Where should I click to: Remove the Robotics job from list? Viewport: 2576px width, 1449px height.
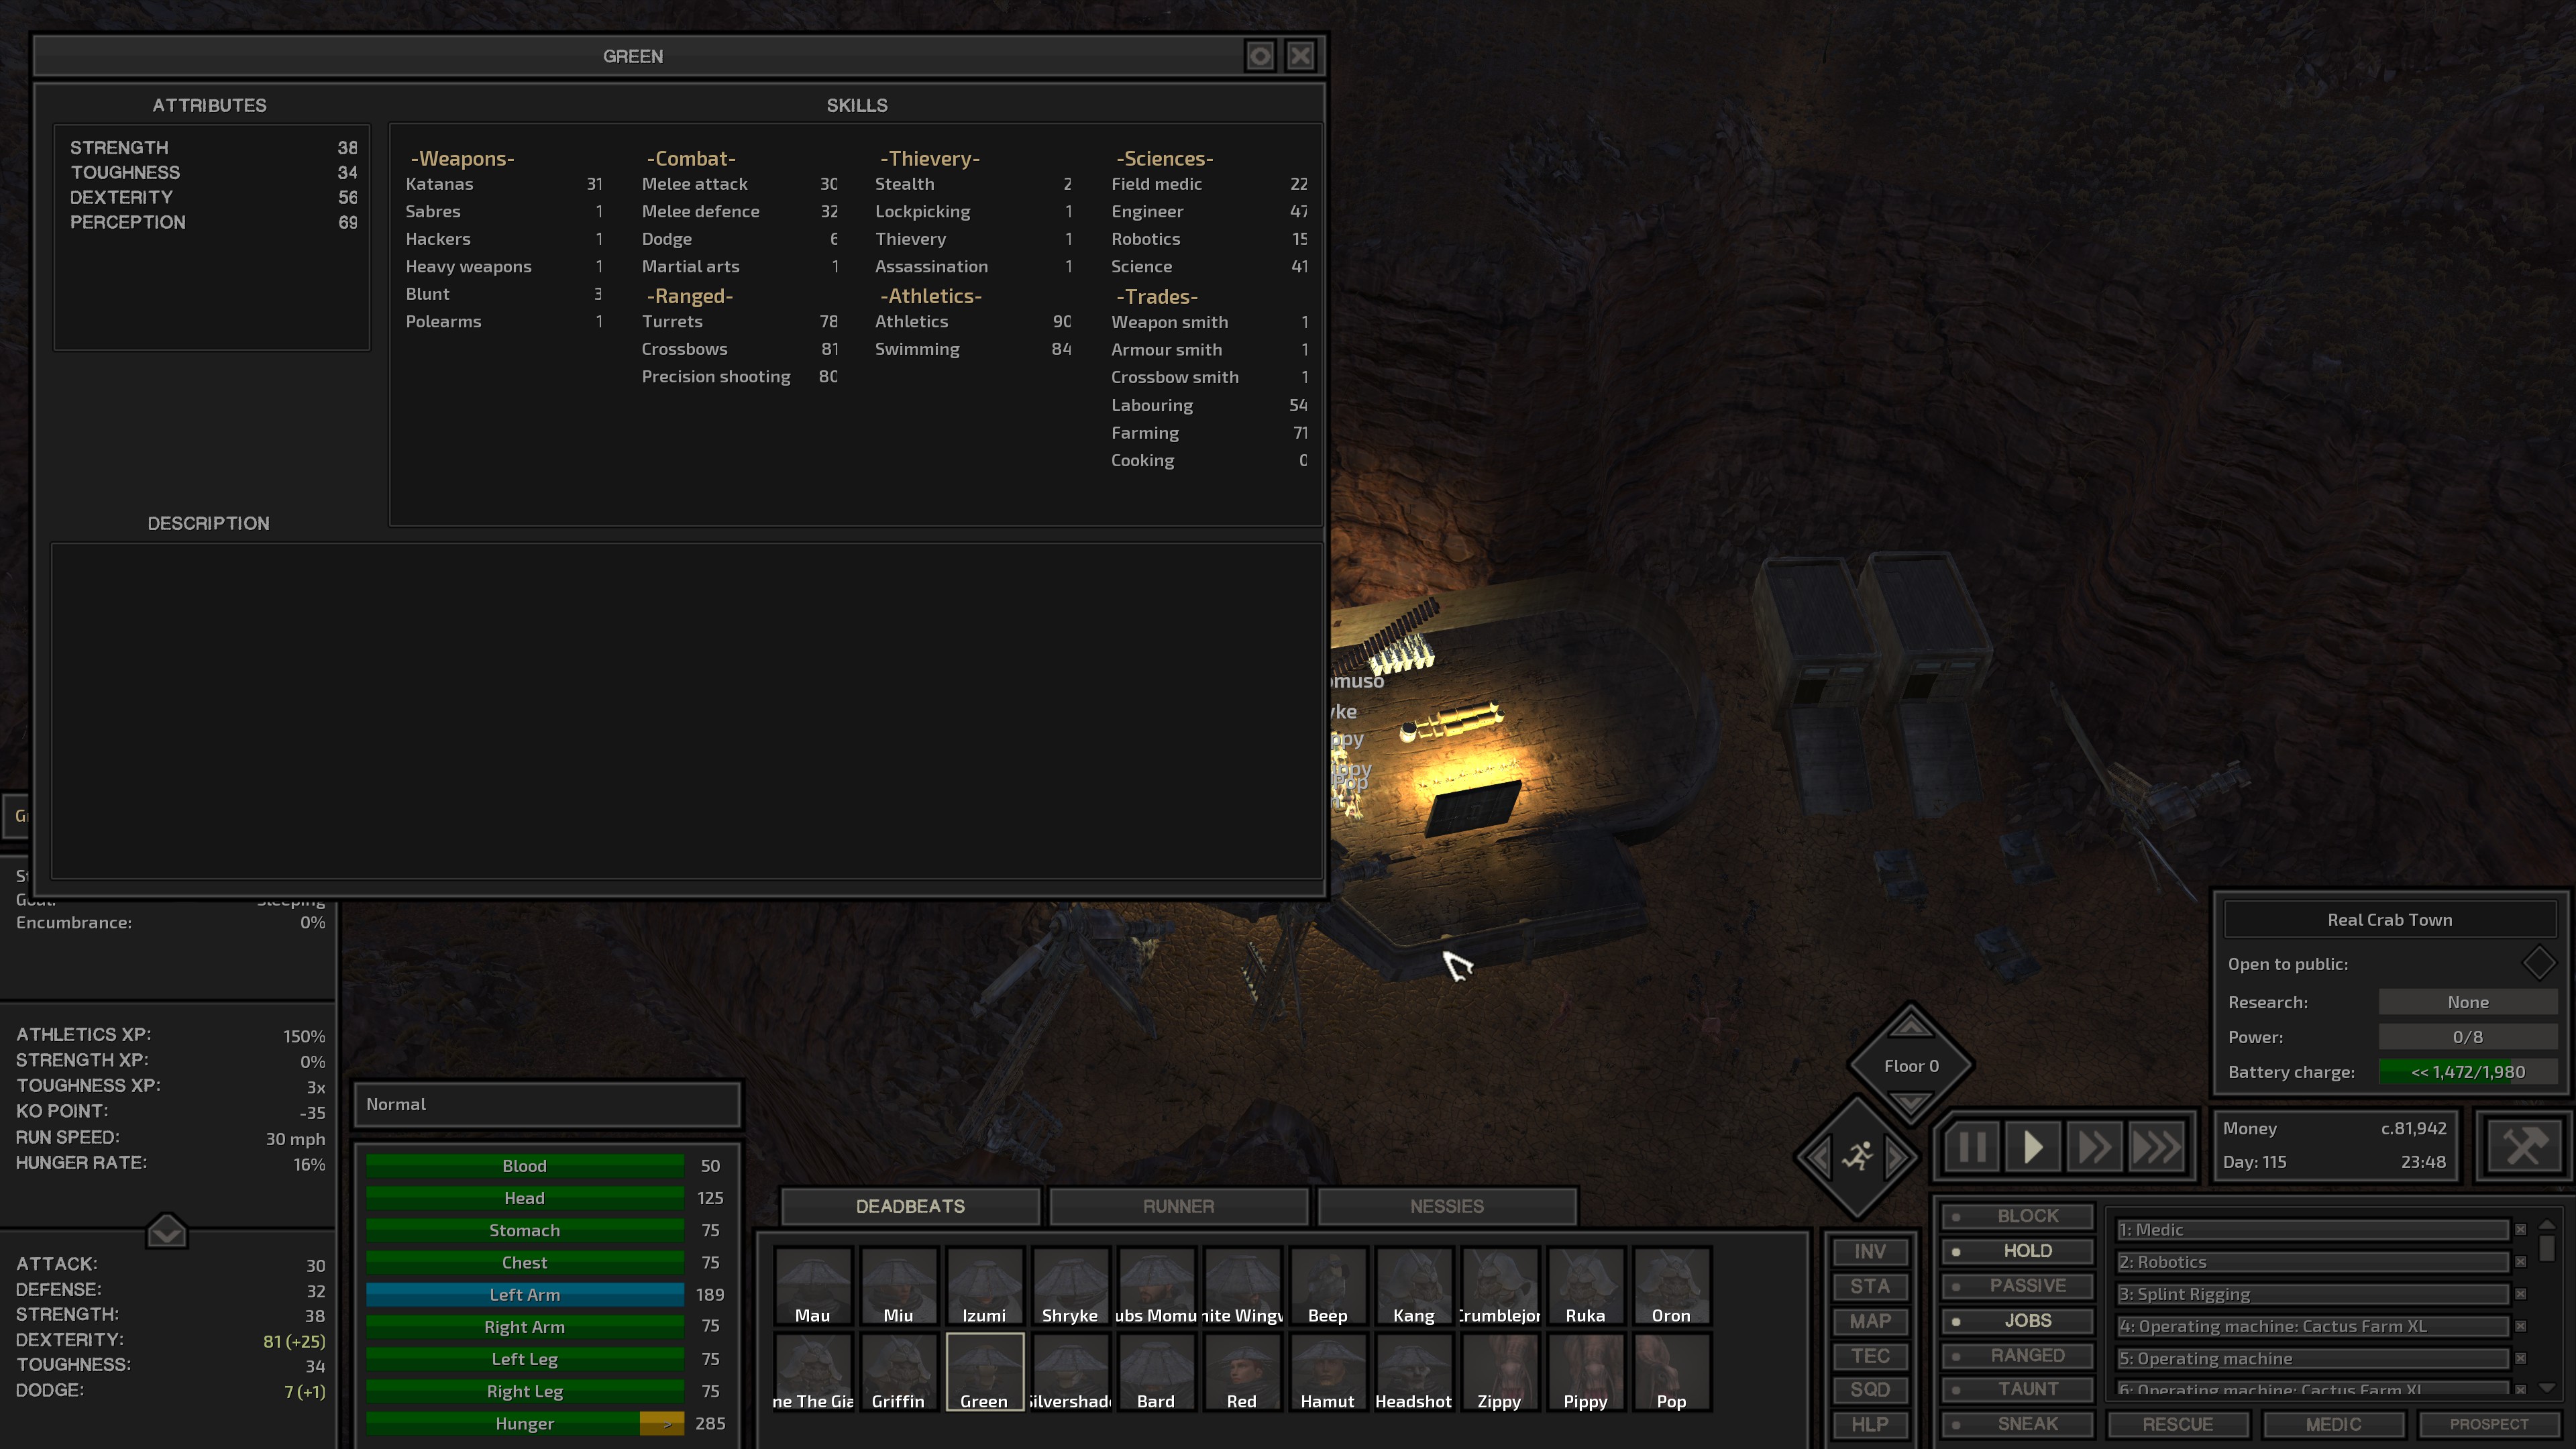tap(2520, 1262)
